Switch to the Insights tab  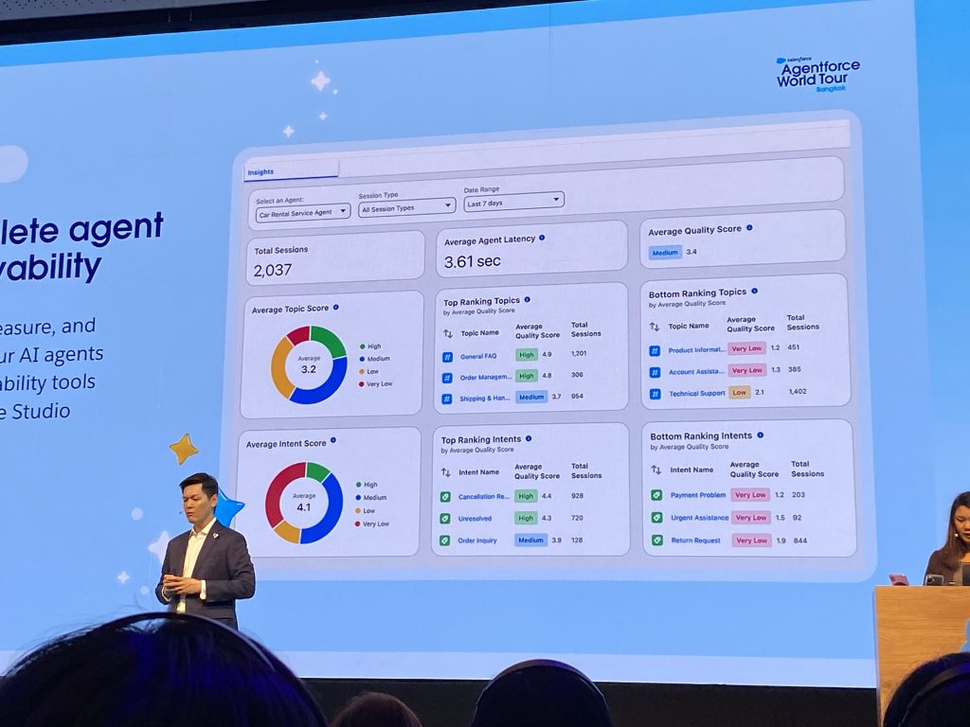click(260, 172)
